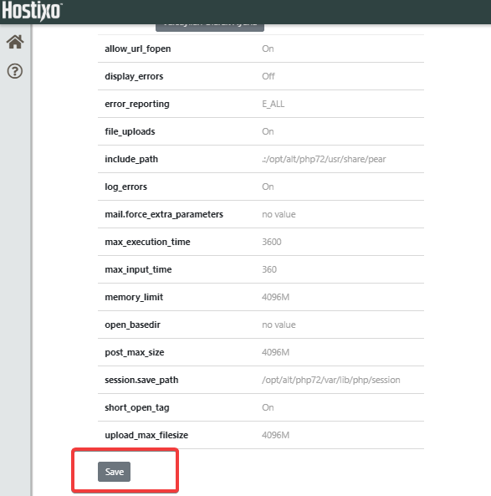Toggle short_open_tag On value
491x496 pixels.
tap(268, 407)
